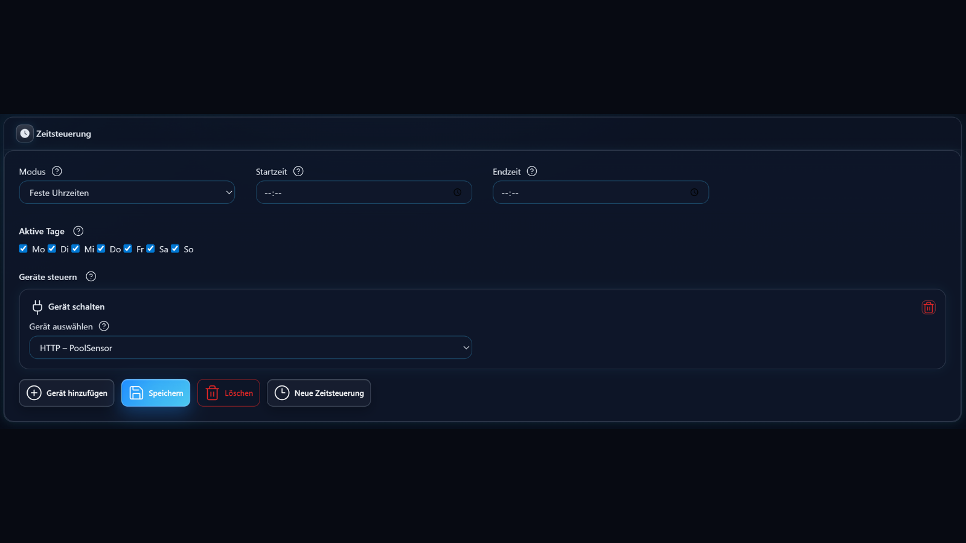Click the Zeitsteuerung clock icon in header
This screenshot has height=543, width=966.
coord(25,133)
